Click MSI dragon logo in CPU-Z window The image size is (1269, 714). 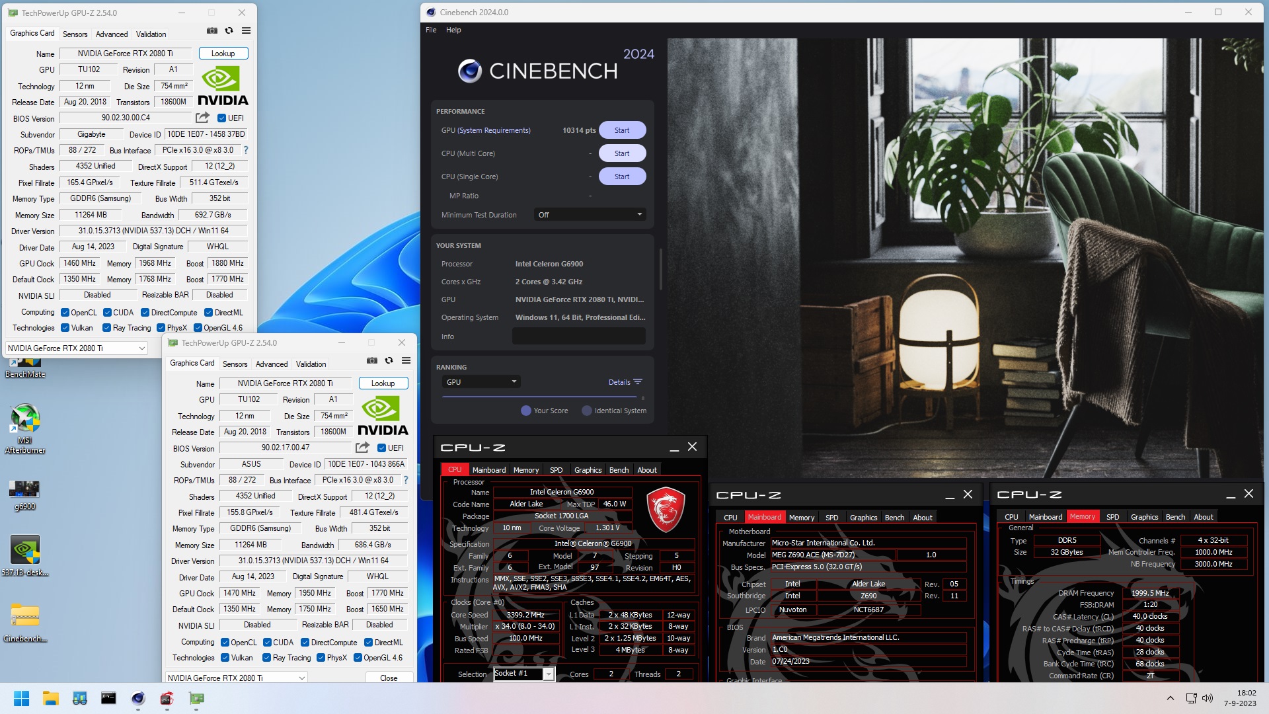[665, 510]
